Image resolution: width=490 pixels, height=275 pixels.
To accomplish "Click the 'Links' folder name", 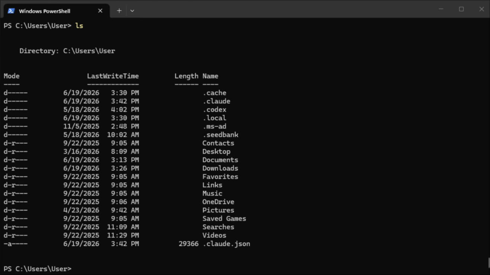I will (x=212, y=185).
